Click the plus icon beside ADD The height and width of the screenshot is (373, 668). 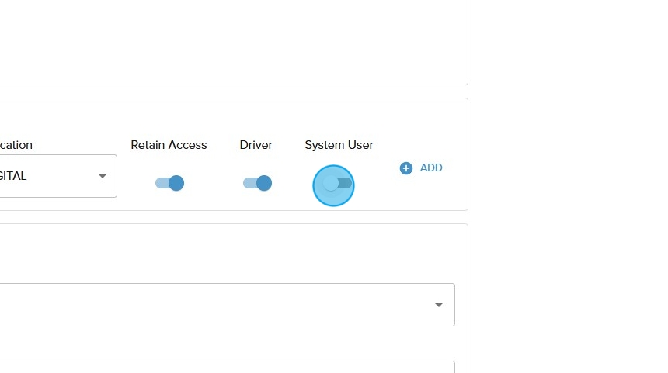pyautogui.click(x=405, y=168)
